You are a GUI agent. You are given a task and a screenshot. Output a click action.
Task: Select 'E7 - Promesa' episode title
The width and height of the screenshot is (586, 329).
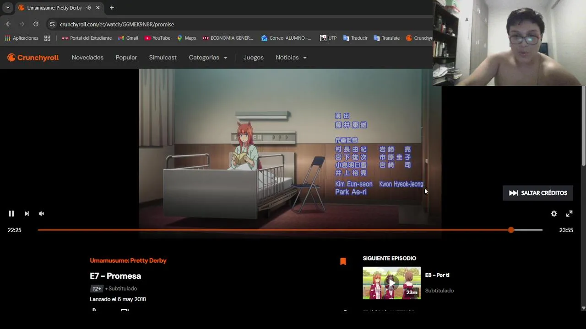pyautogui.click(x=115, y=276)
